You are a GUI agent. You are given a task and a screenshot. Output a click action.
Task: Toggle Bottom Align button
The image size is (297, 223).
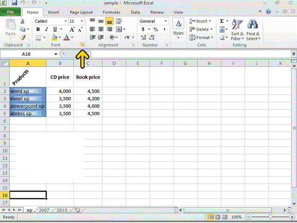(110, 21)
